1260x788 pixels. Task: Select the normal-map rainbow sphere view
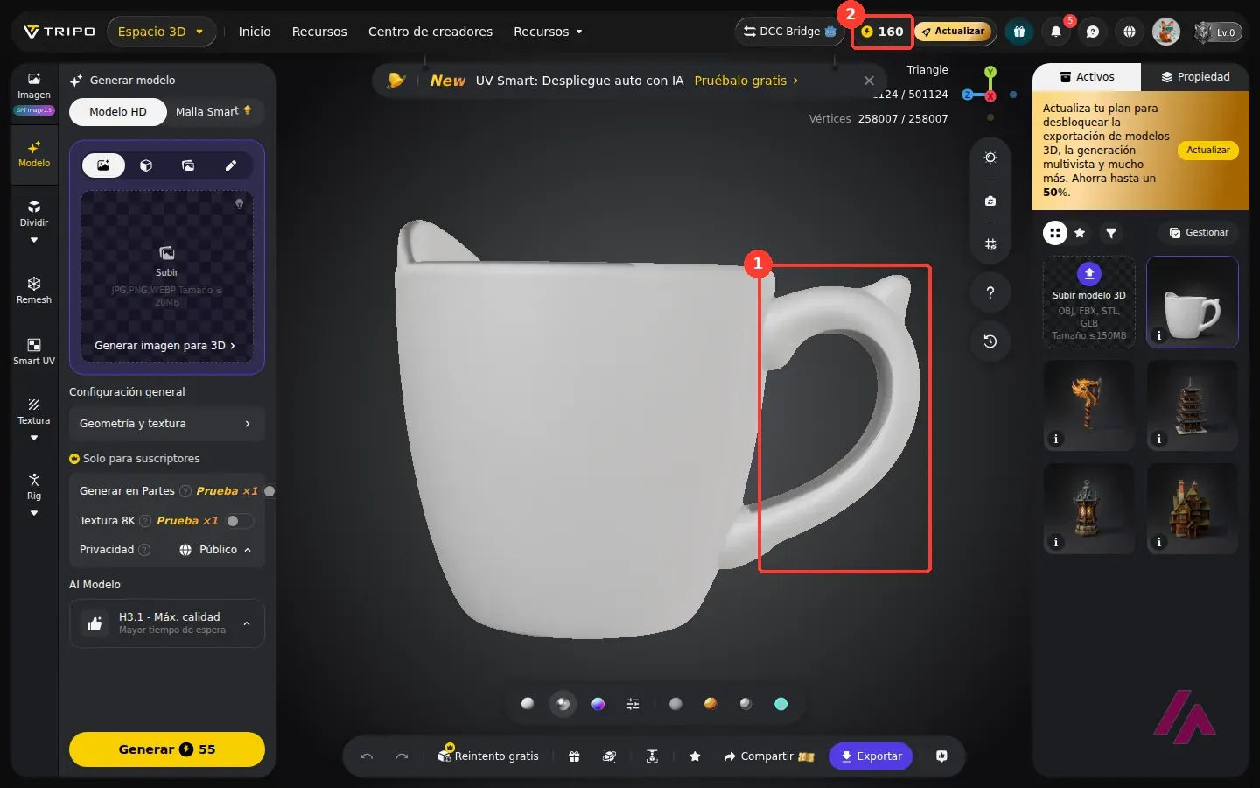pos(598,704)
